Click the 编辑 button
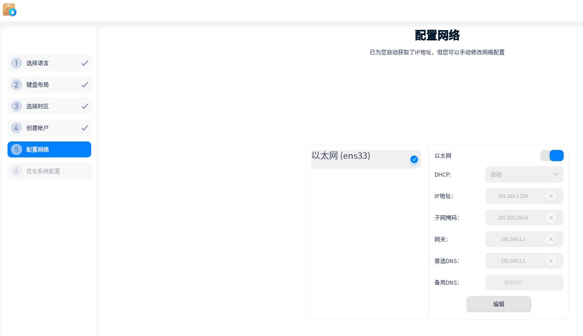The width and height of the screenshot is (583, 336). coord(498,304)
